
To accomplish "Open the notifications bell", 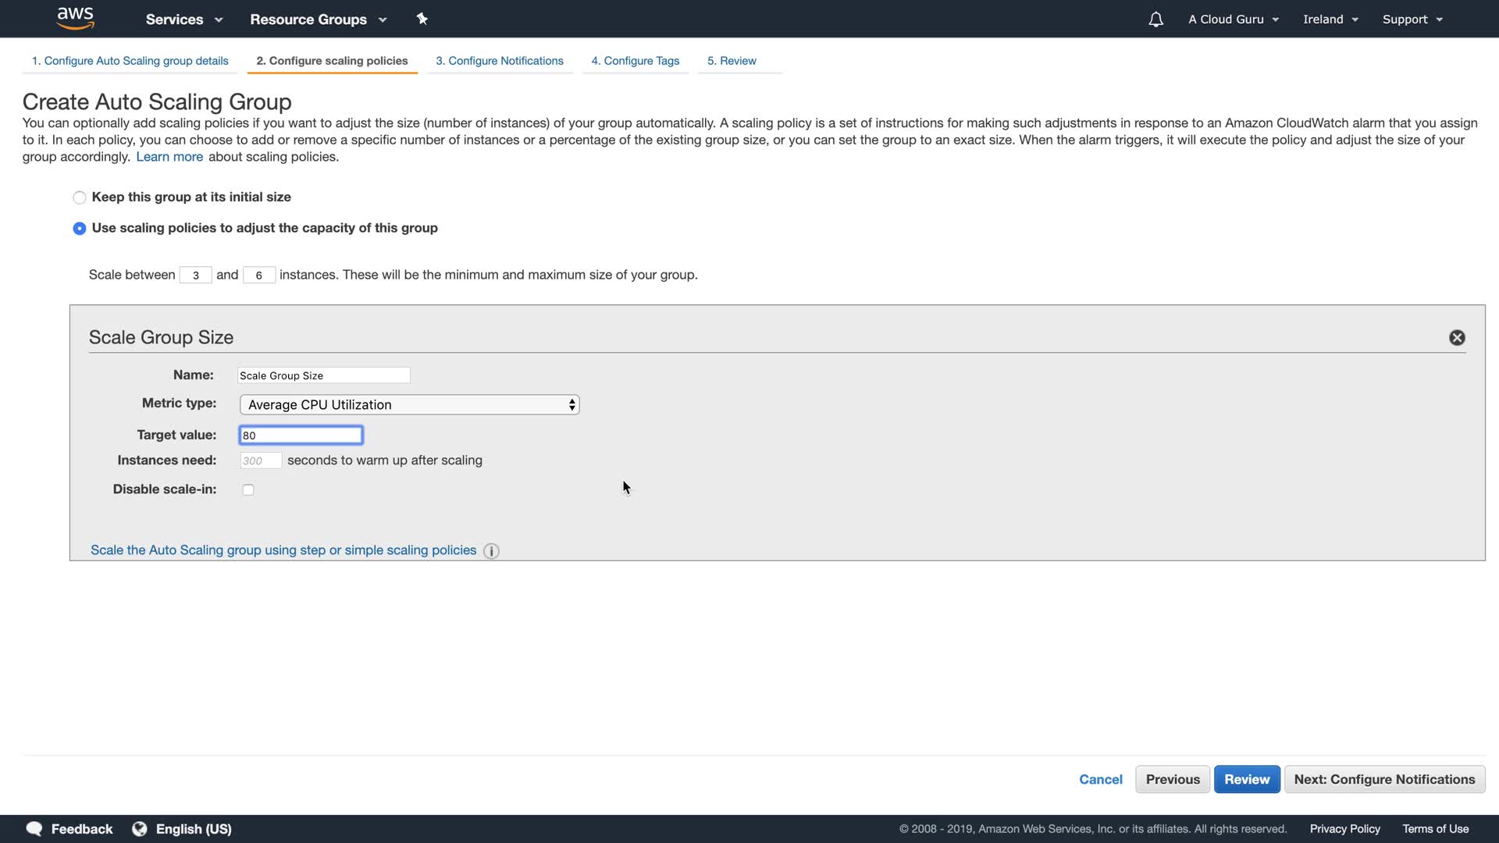I will pos(1155,20).
